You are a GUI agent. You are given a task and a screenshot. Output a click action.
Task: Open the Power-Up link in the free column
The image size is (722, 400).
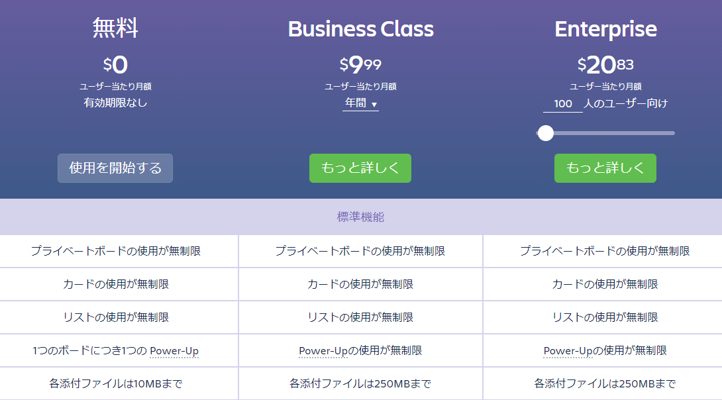174,351
